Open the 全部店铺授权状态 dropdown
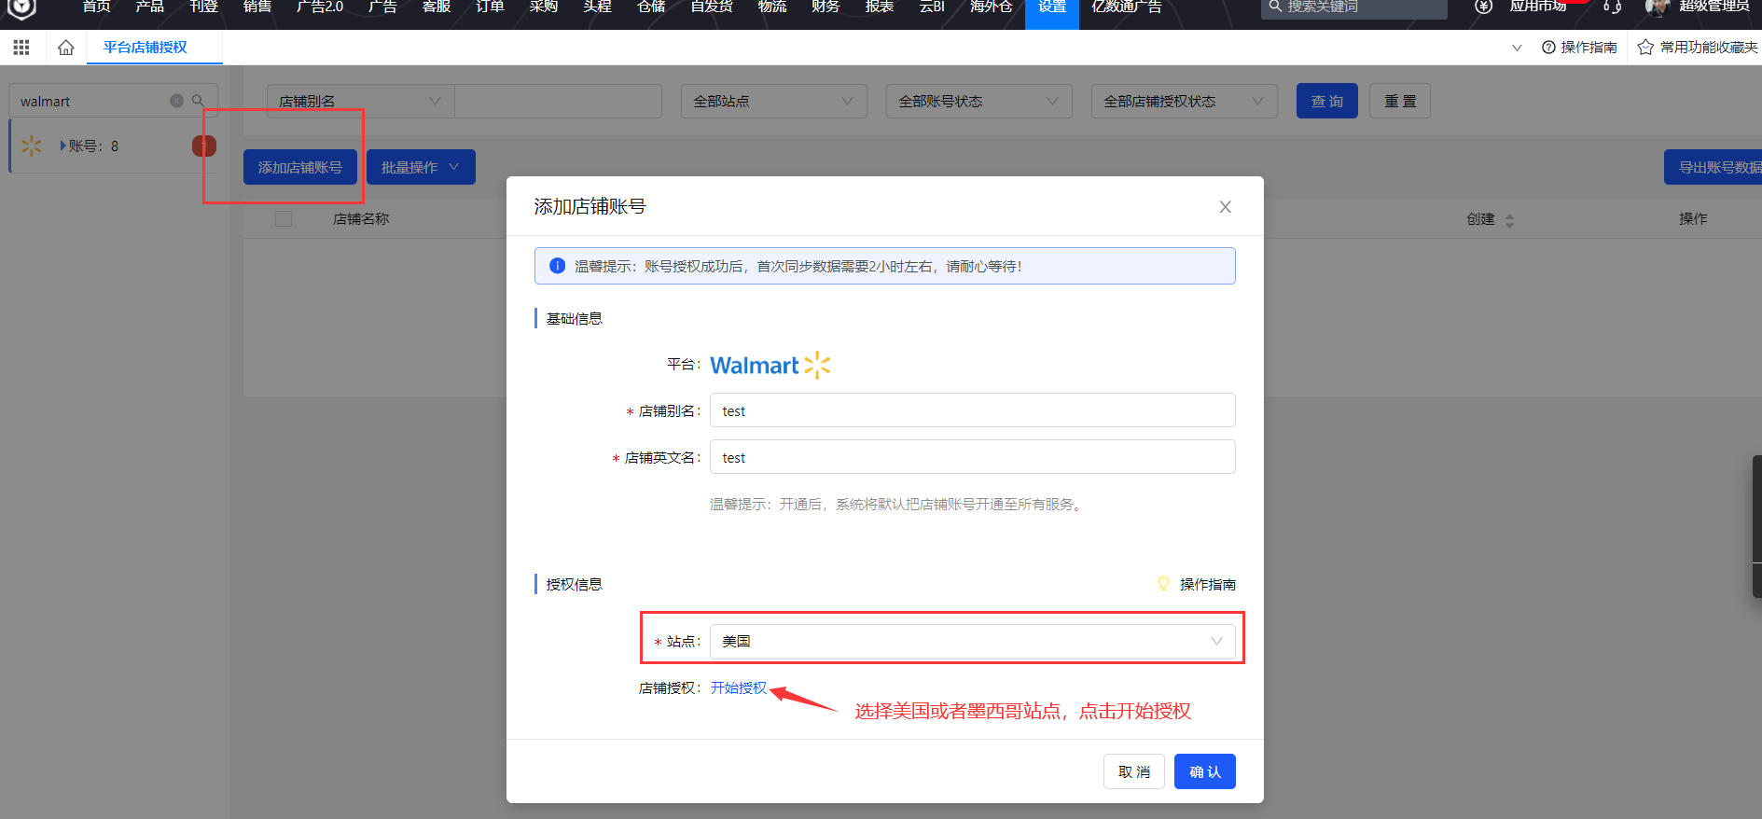This screenshot has width=1762, height=819. coord(1184,101)
